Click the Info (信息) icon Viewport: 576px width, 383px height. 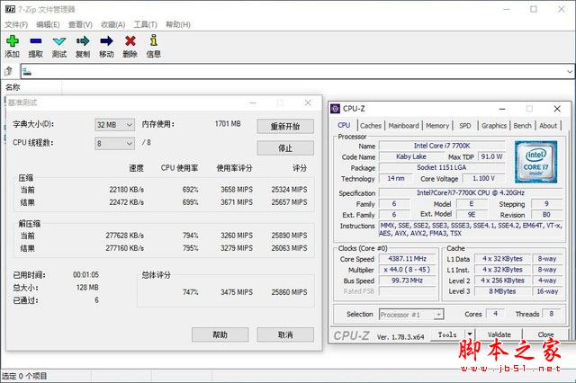pos(154,40)
